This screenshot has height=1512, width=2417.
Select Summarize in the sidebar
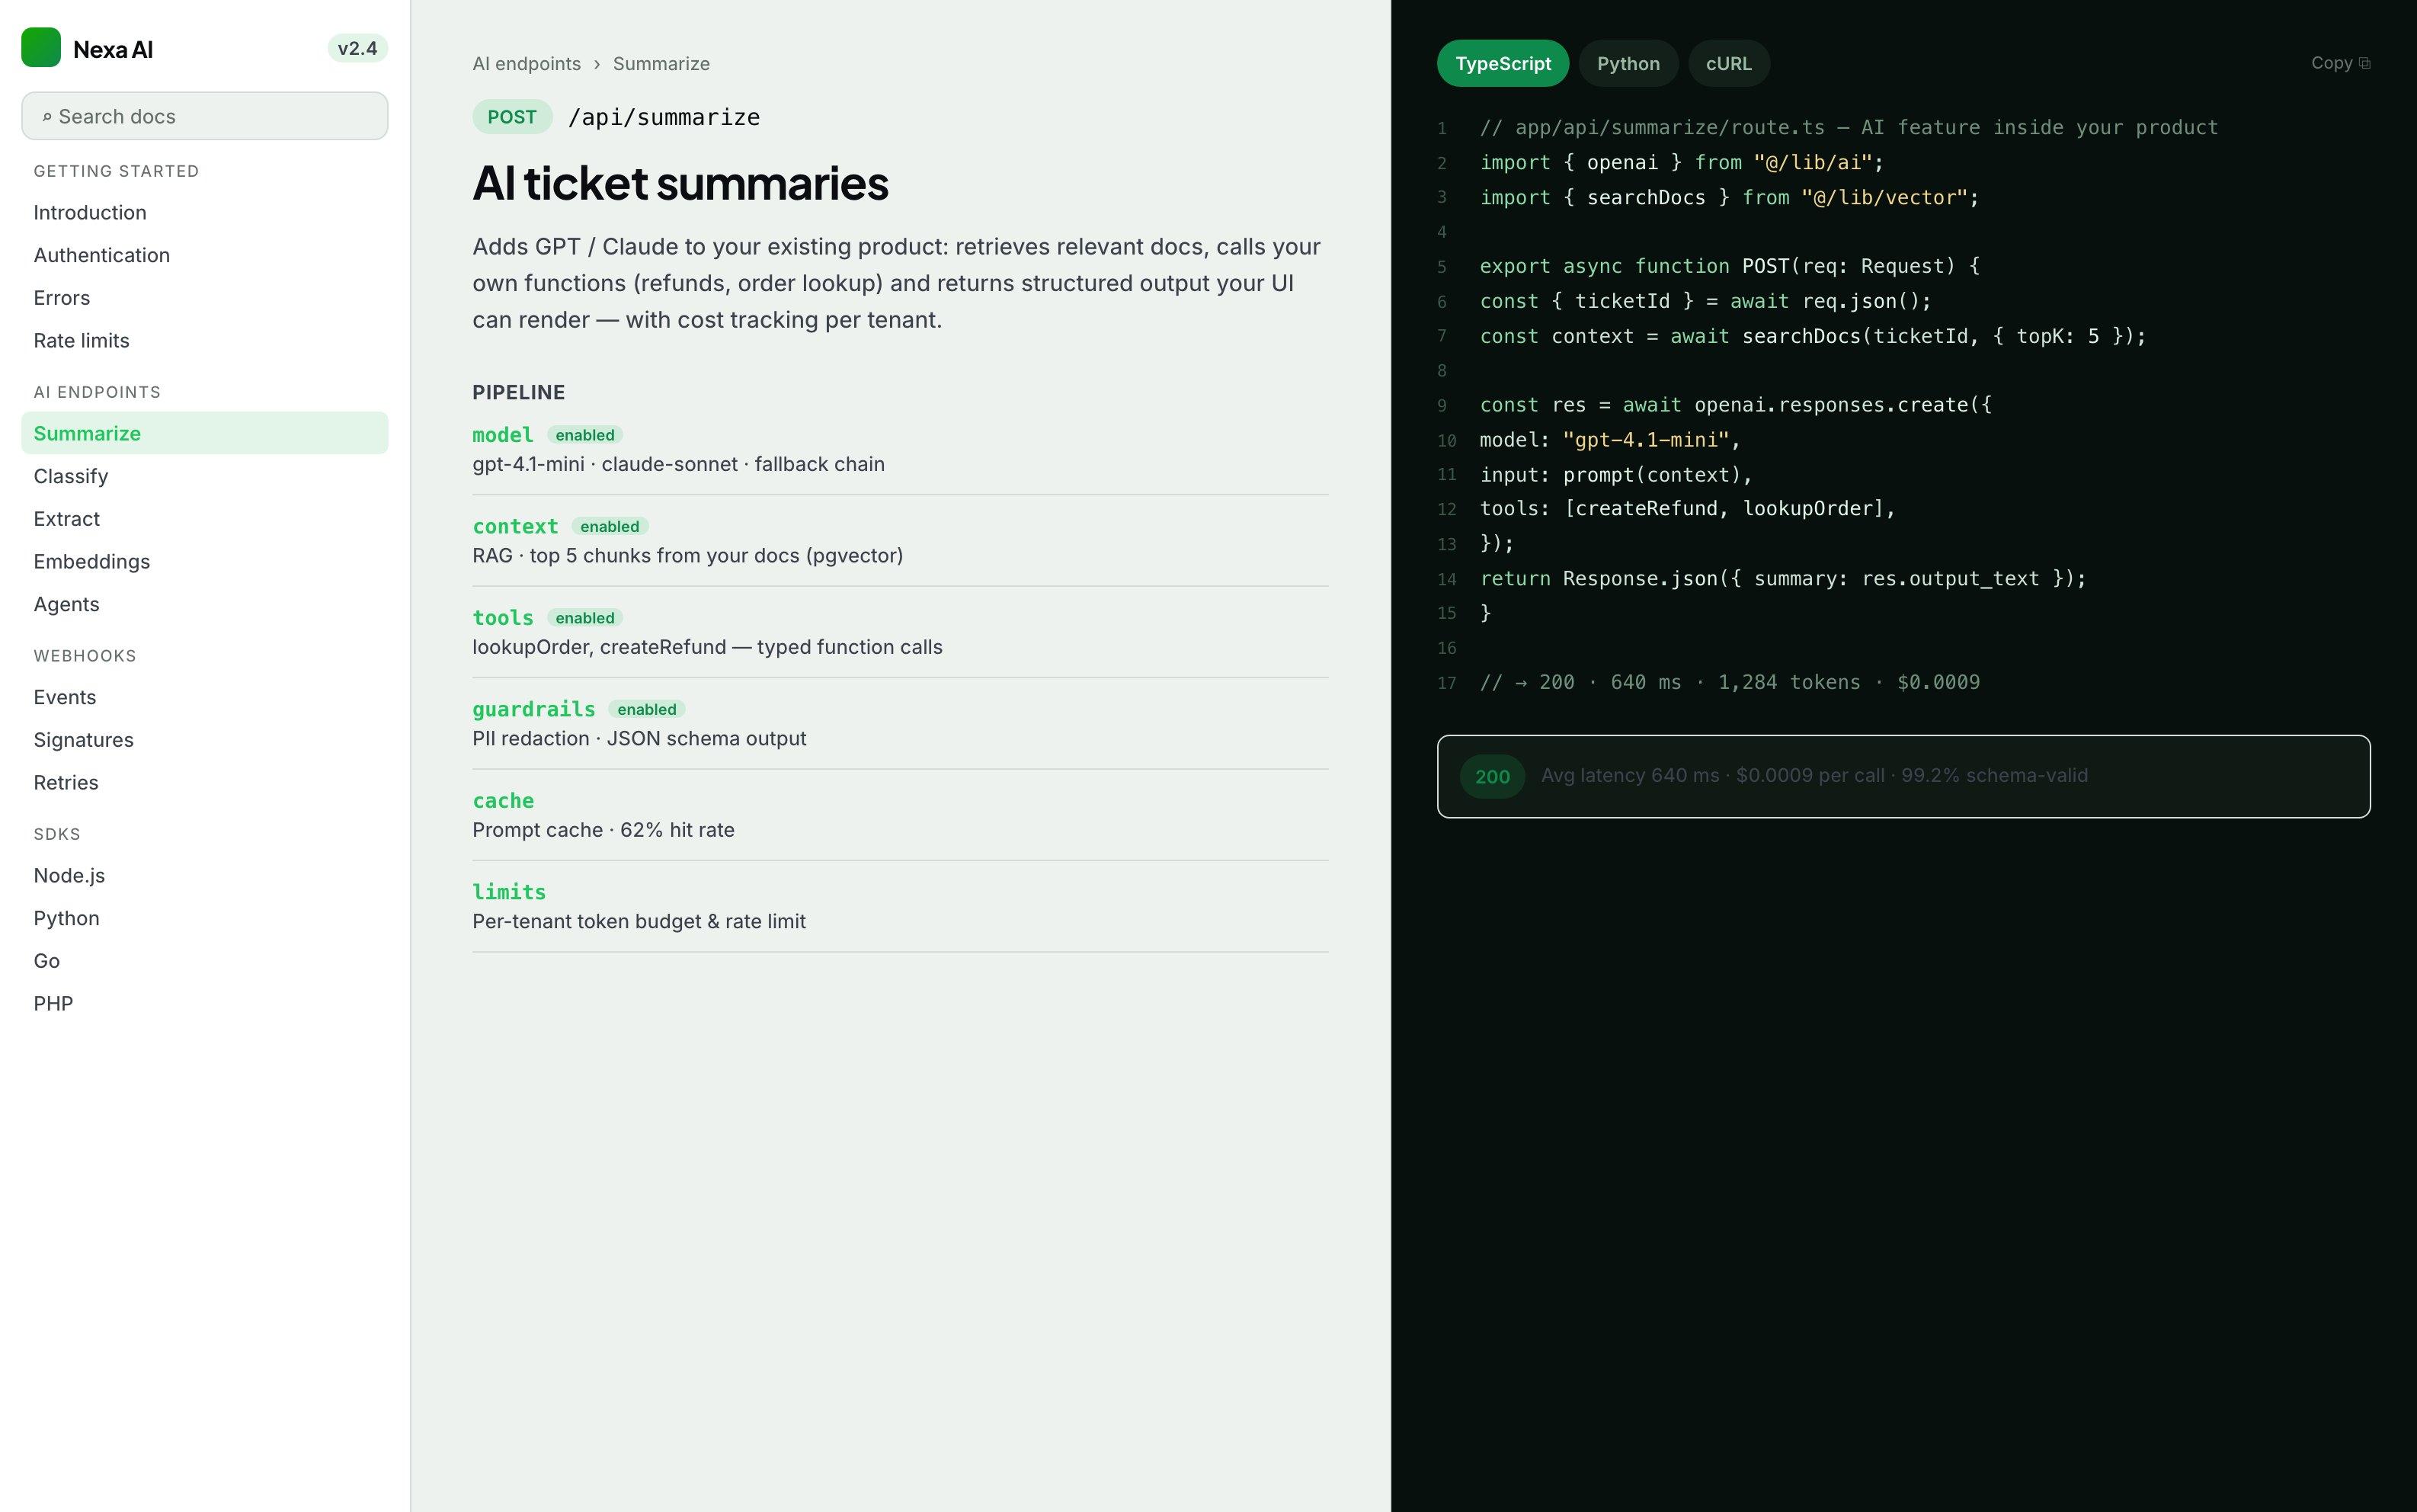click(x=205, y=433)
